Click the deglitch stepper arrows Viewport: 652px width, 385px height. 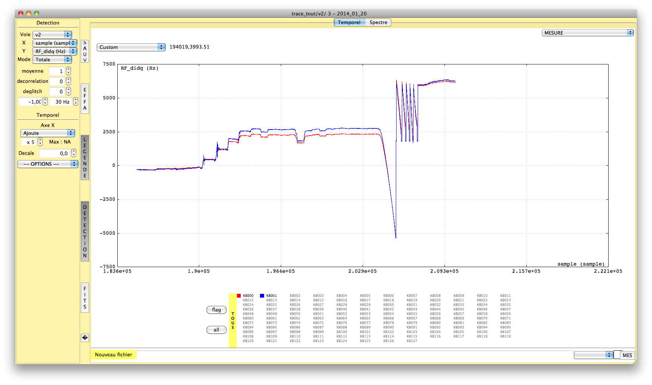(x=68, y=92)
